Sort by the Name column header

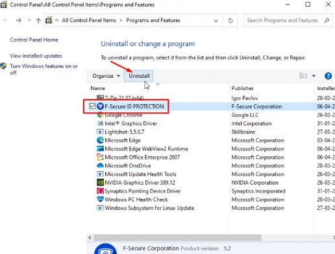coord(97,88)
